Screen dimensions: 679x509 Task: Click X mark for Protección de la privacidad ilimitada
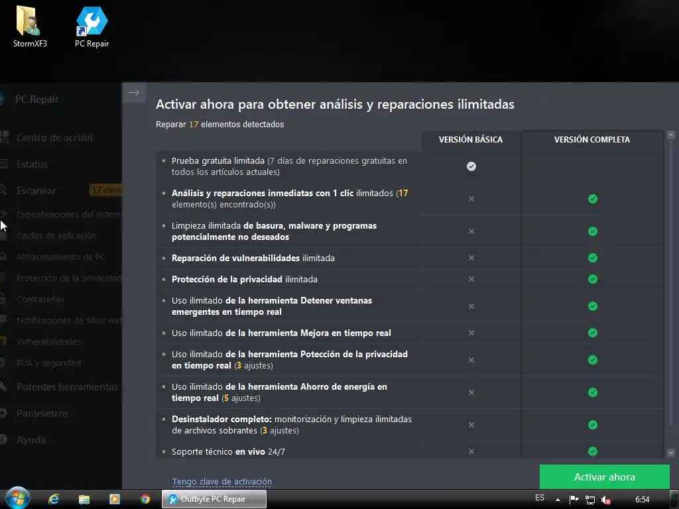click(471, 279)
